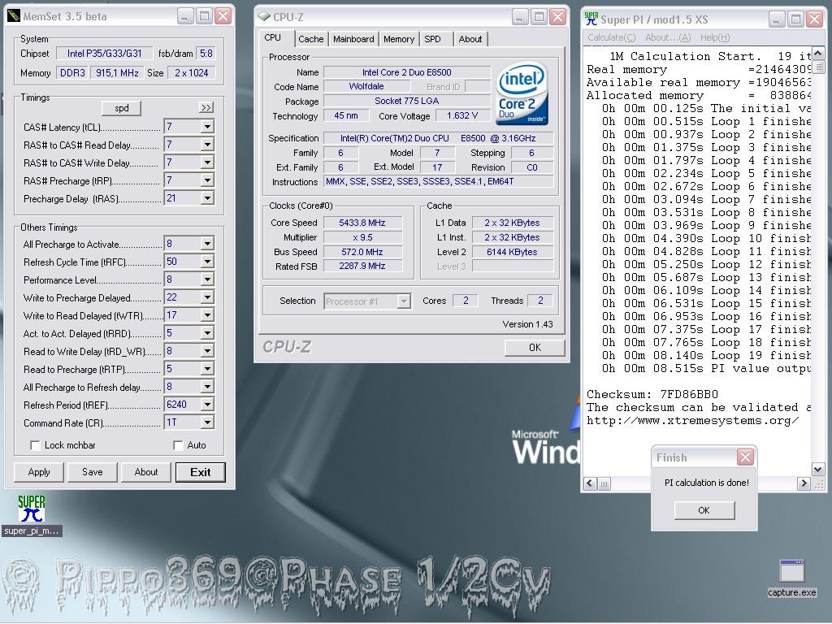Open the Help menu in Super PI
This screenshot has width=832, height=624.
point(715,37)
